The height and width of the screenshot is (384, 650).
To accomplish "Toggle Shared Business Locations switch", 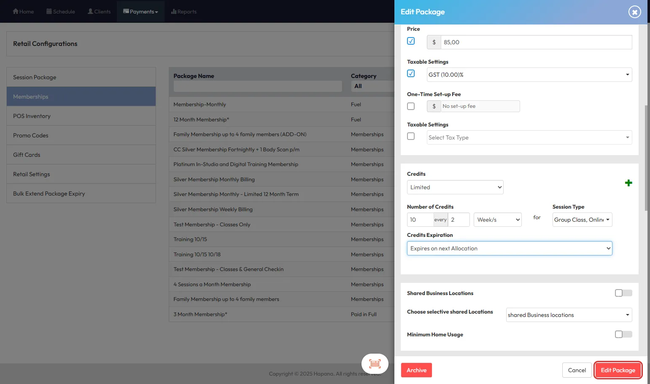I will coord(623,293).
